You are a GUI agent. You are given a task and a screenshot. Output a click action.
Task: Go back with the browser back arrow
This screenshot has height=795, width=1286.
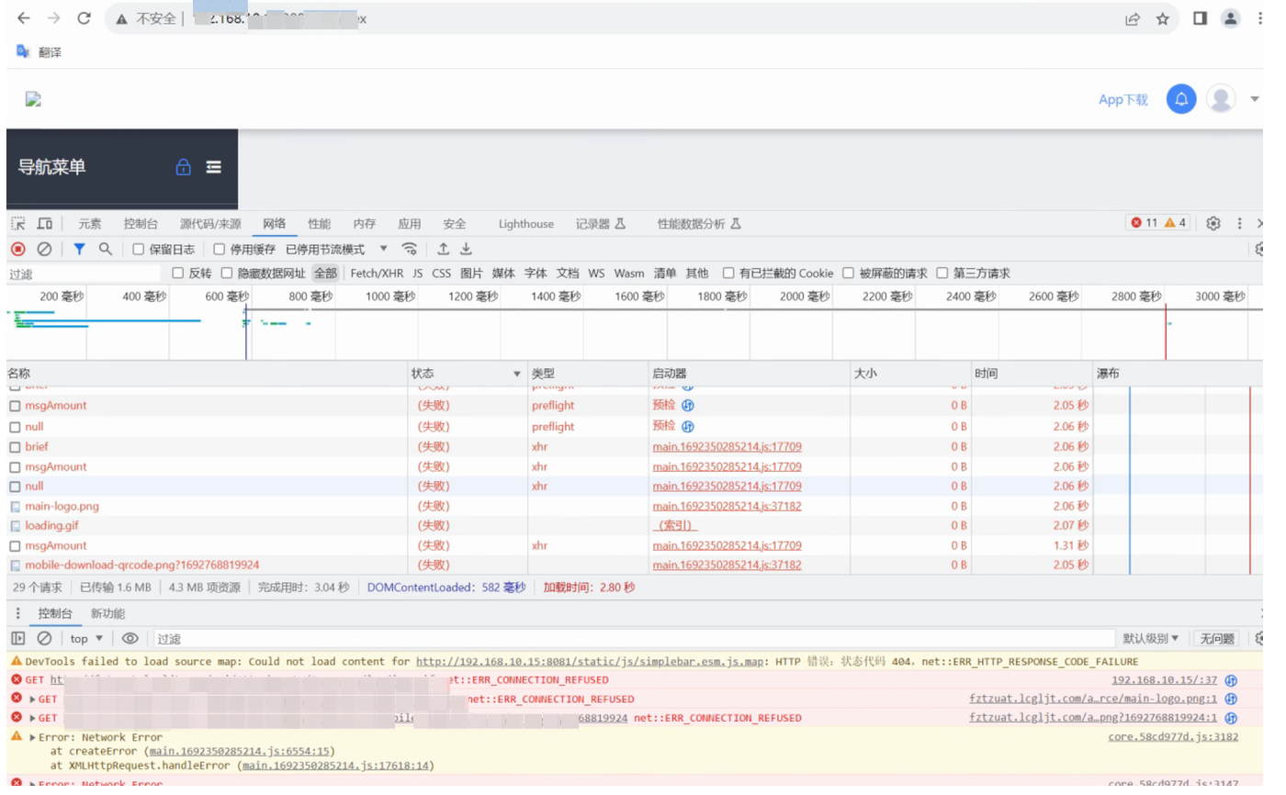(24, 18)
